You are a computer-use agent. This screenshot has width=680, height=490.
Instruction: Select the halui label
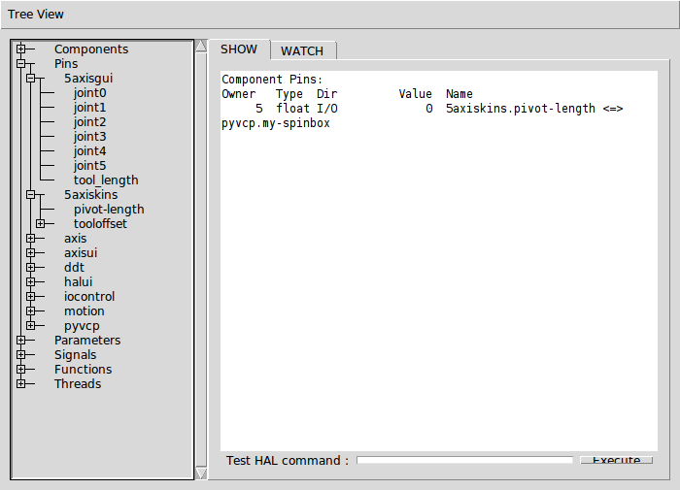(x=78, y=281)
